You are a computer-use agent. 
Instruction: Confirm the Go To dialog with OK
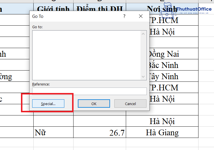(94, 104)
